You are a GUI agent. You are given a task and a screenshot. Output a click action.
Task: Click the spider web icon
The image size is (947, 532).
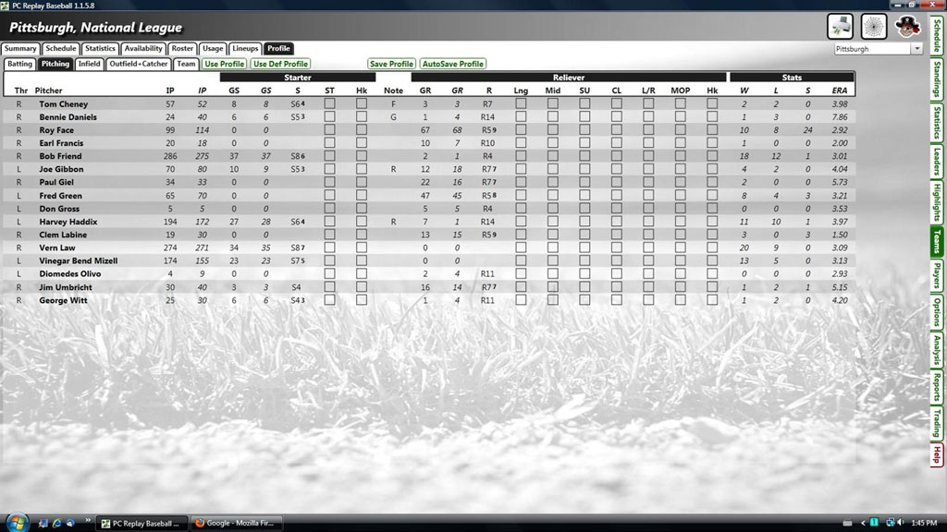[x=874, y=25]
